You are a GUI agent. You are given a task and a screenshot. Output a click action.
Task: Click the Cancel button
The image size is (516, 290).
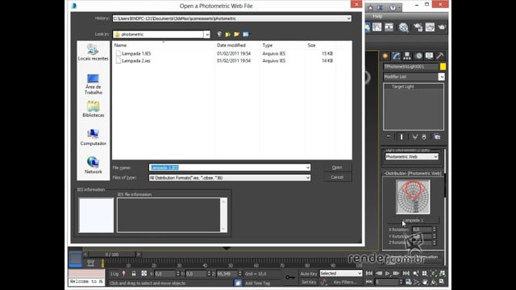click(337, 177)
